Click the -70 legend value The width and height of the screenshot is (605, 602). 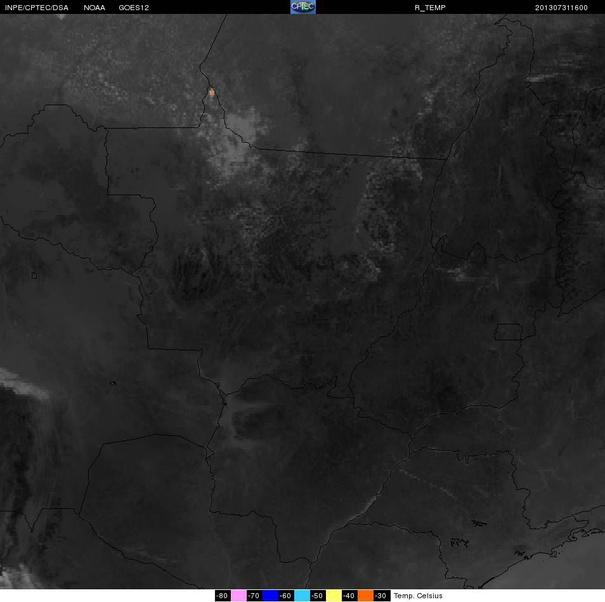click(254, 596)
